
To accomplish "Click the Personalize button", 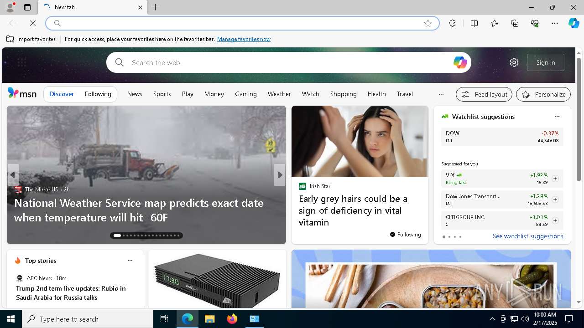I will [543, 94].
